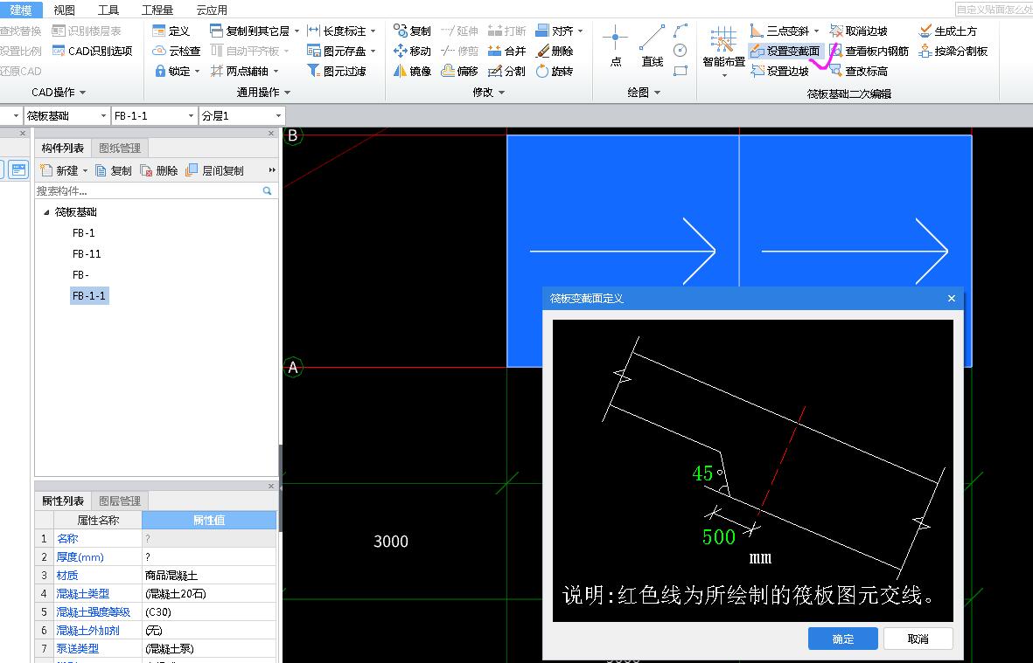
Task: Switch to the 云应用 ribbon tab
Action: pos(212,10)
